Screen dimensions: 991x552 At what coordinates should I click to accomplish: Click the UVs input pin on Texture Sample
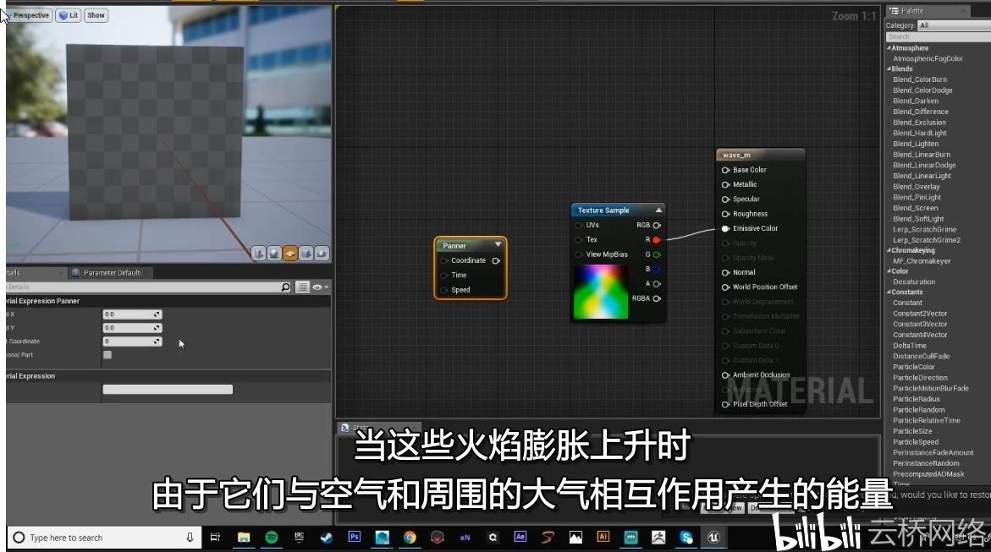tap(579, 226)
